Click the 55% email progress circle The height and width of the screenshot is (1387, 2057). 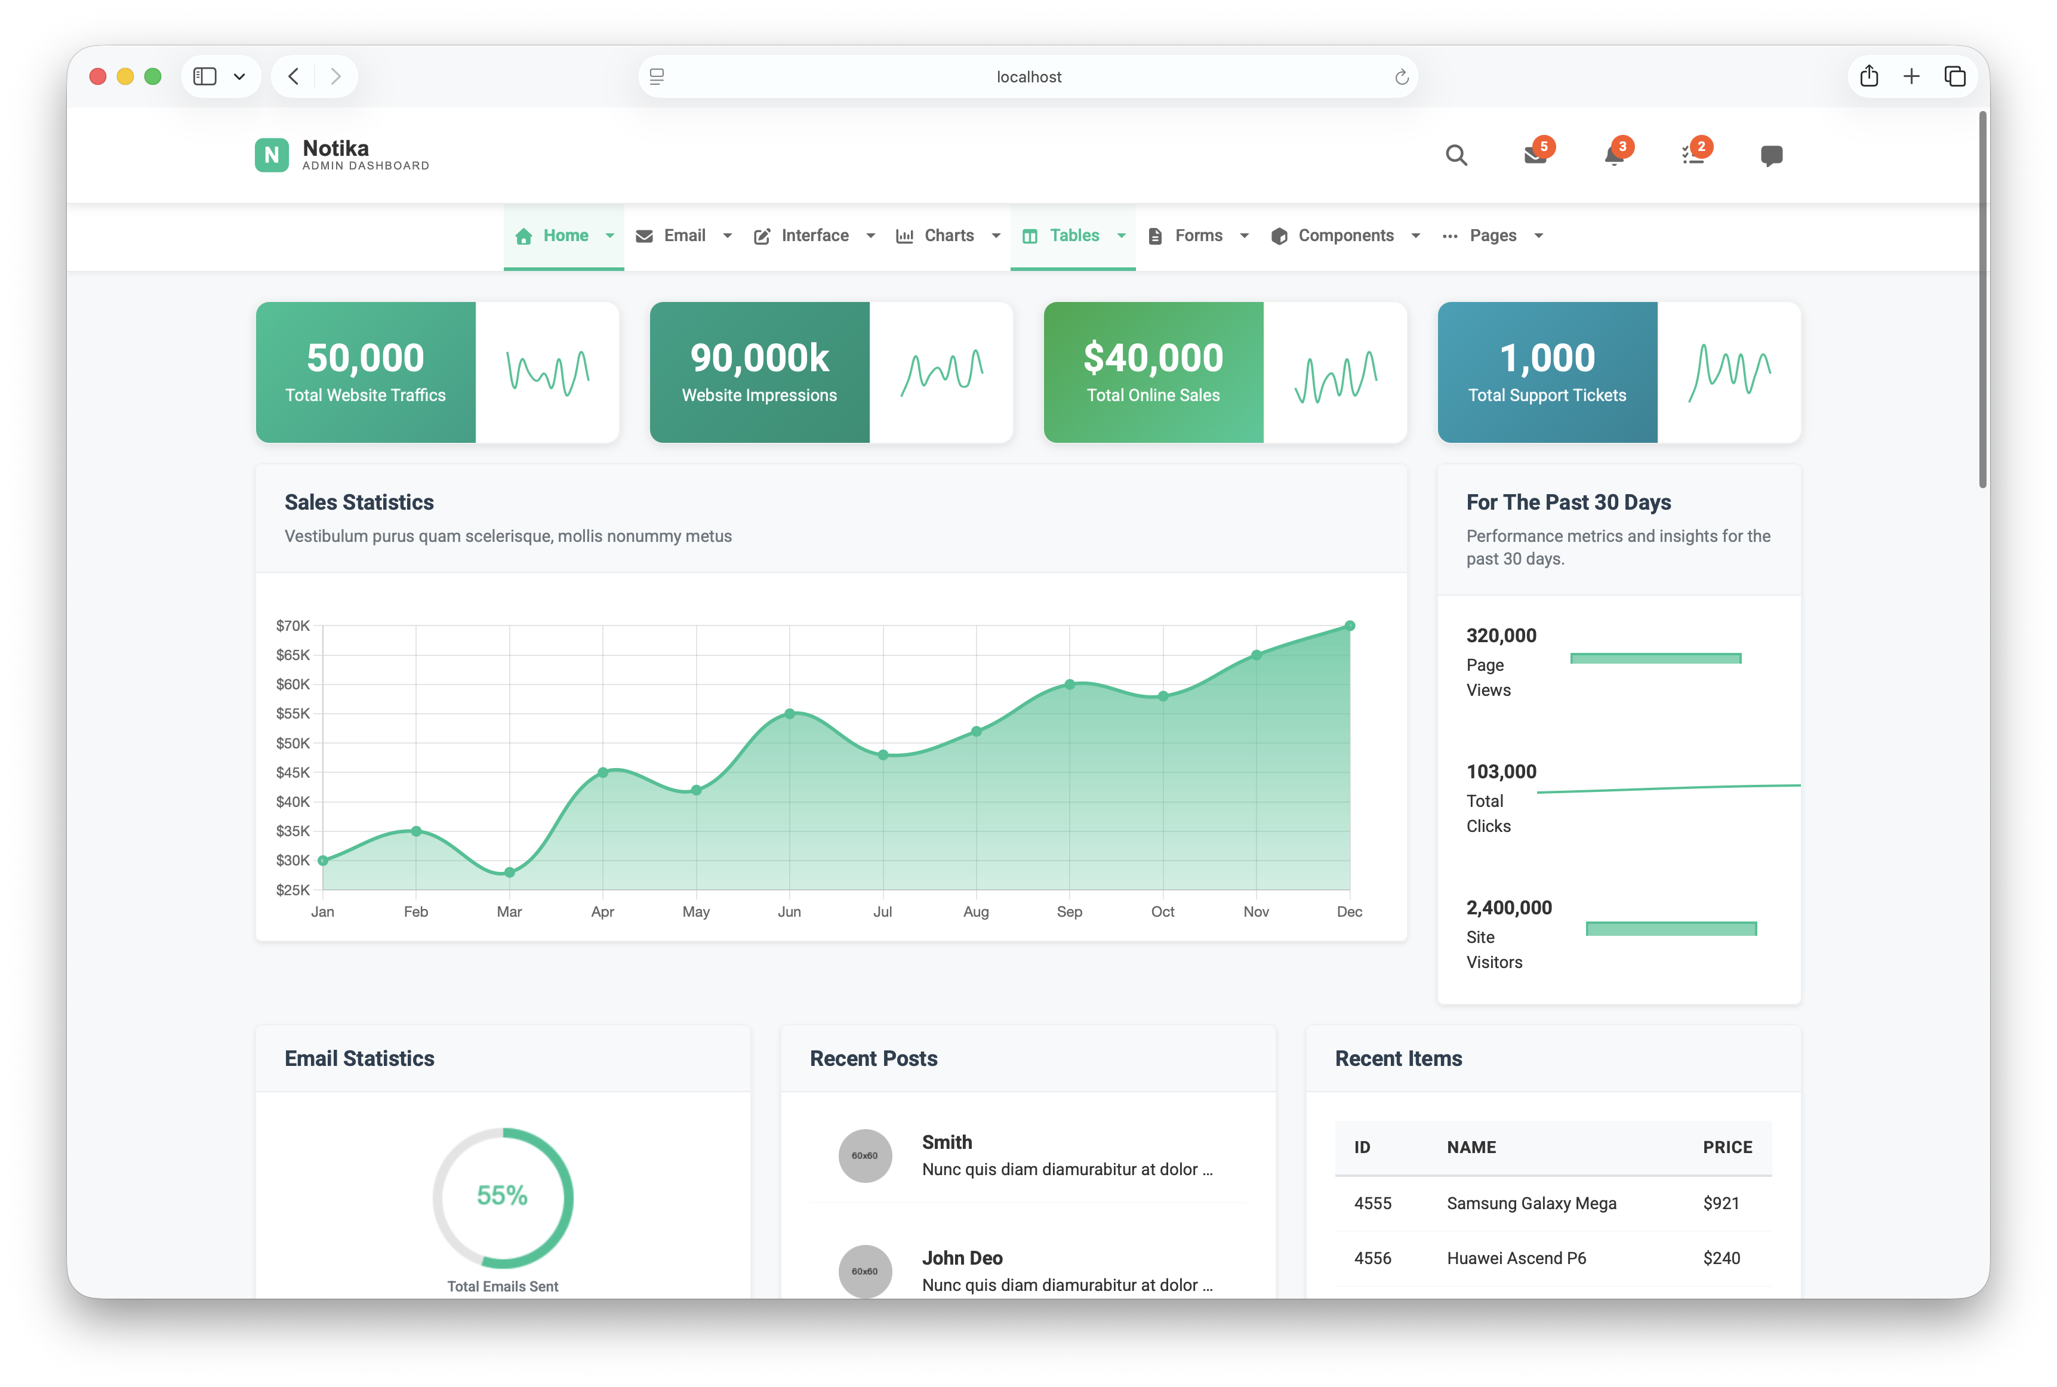pyautogui.click(x=503, y=1197)
